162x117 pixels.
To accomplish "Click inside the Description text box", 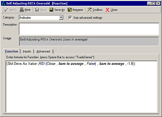I will pyautogui.click(x=89, y=29).
